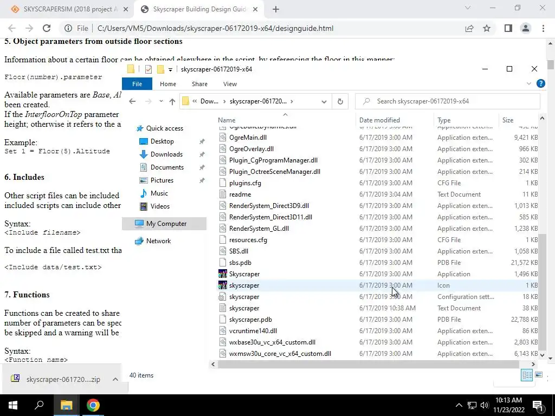Click the Chrome address bar URL

pos(215,28)
